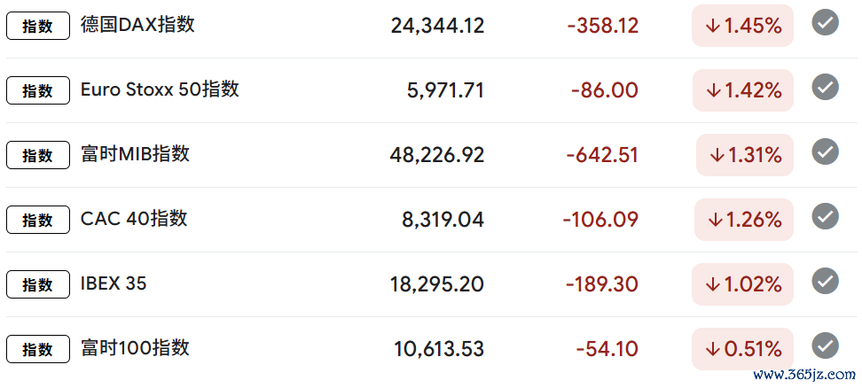Click the checkmark icon for CAC 40指数
The image size is (862, 388).
825,217
